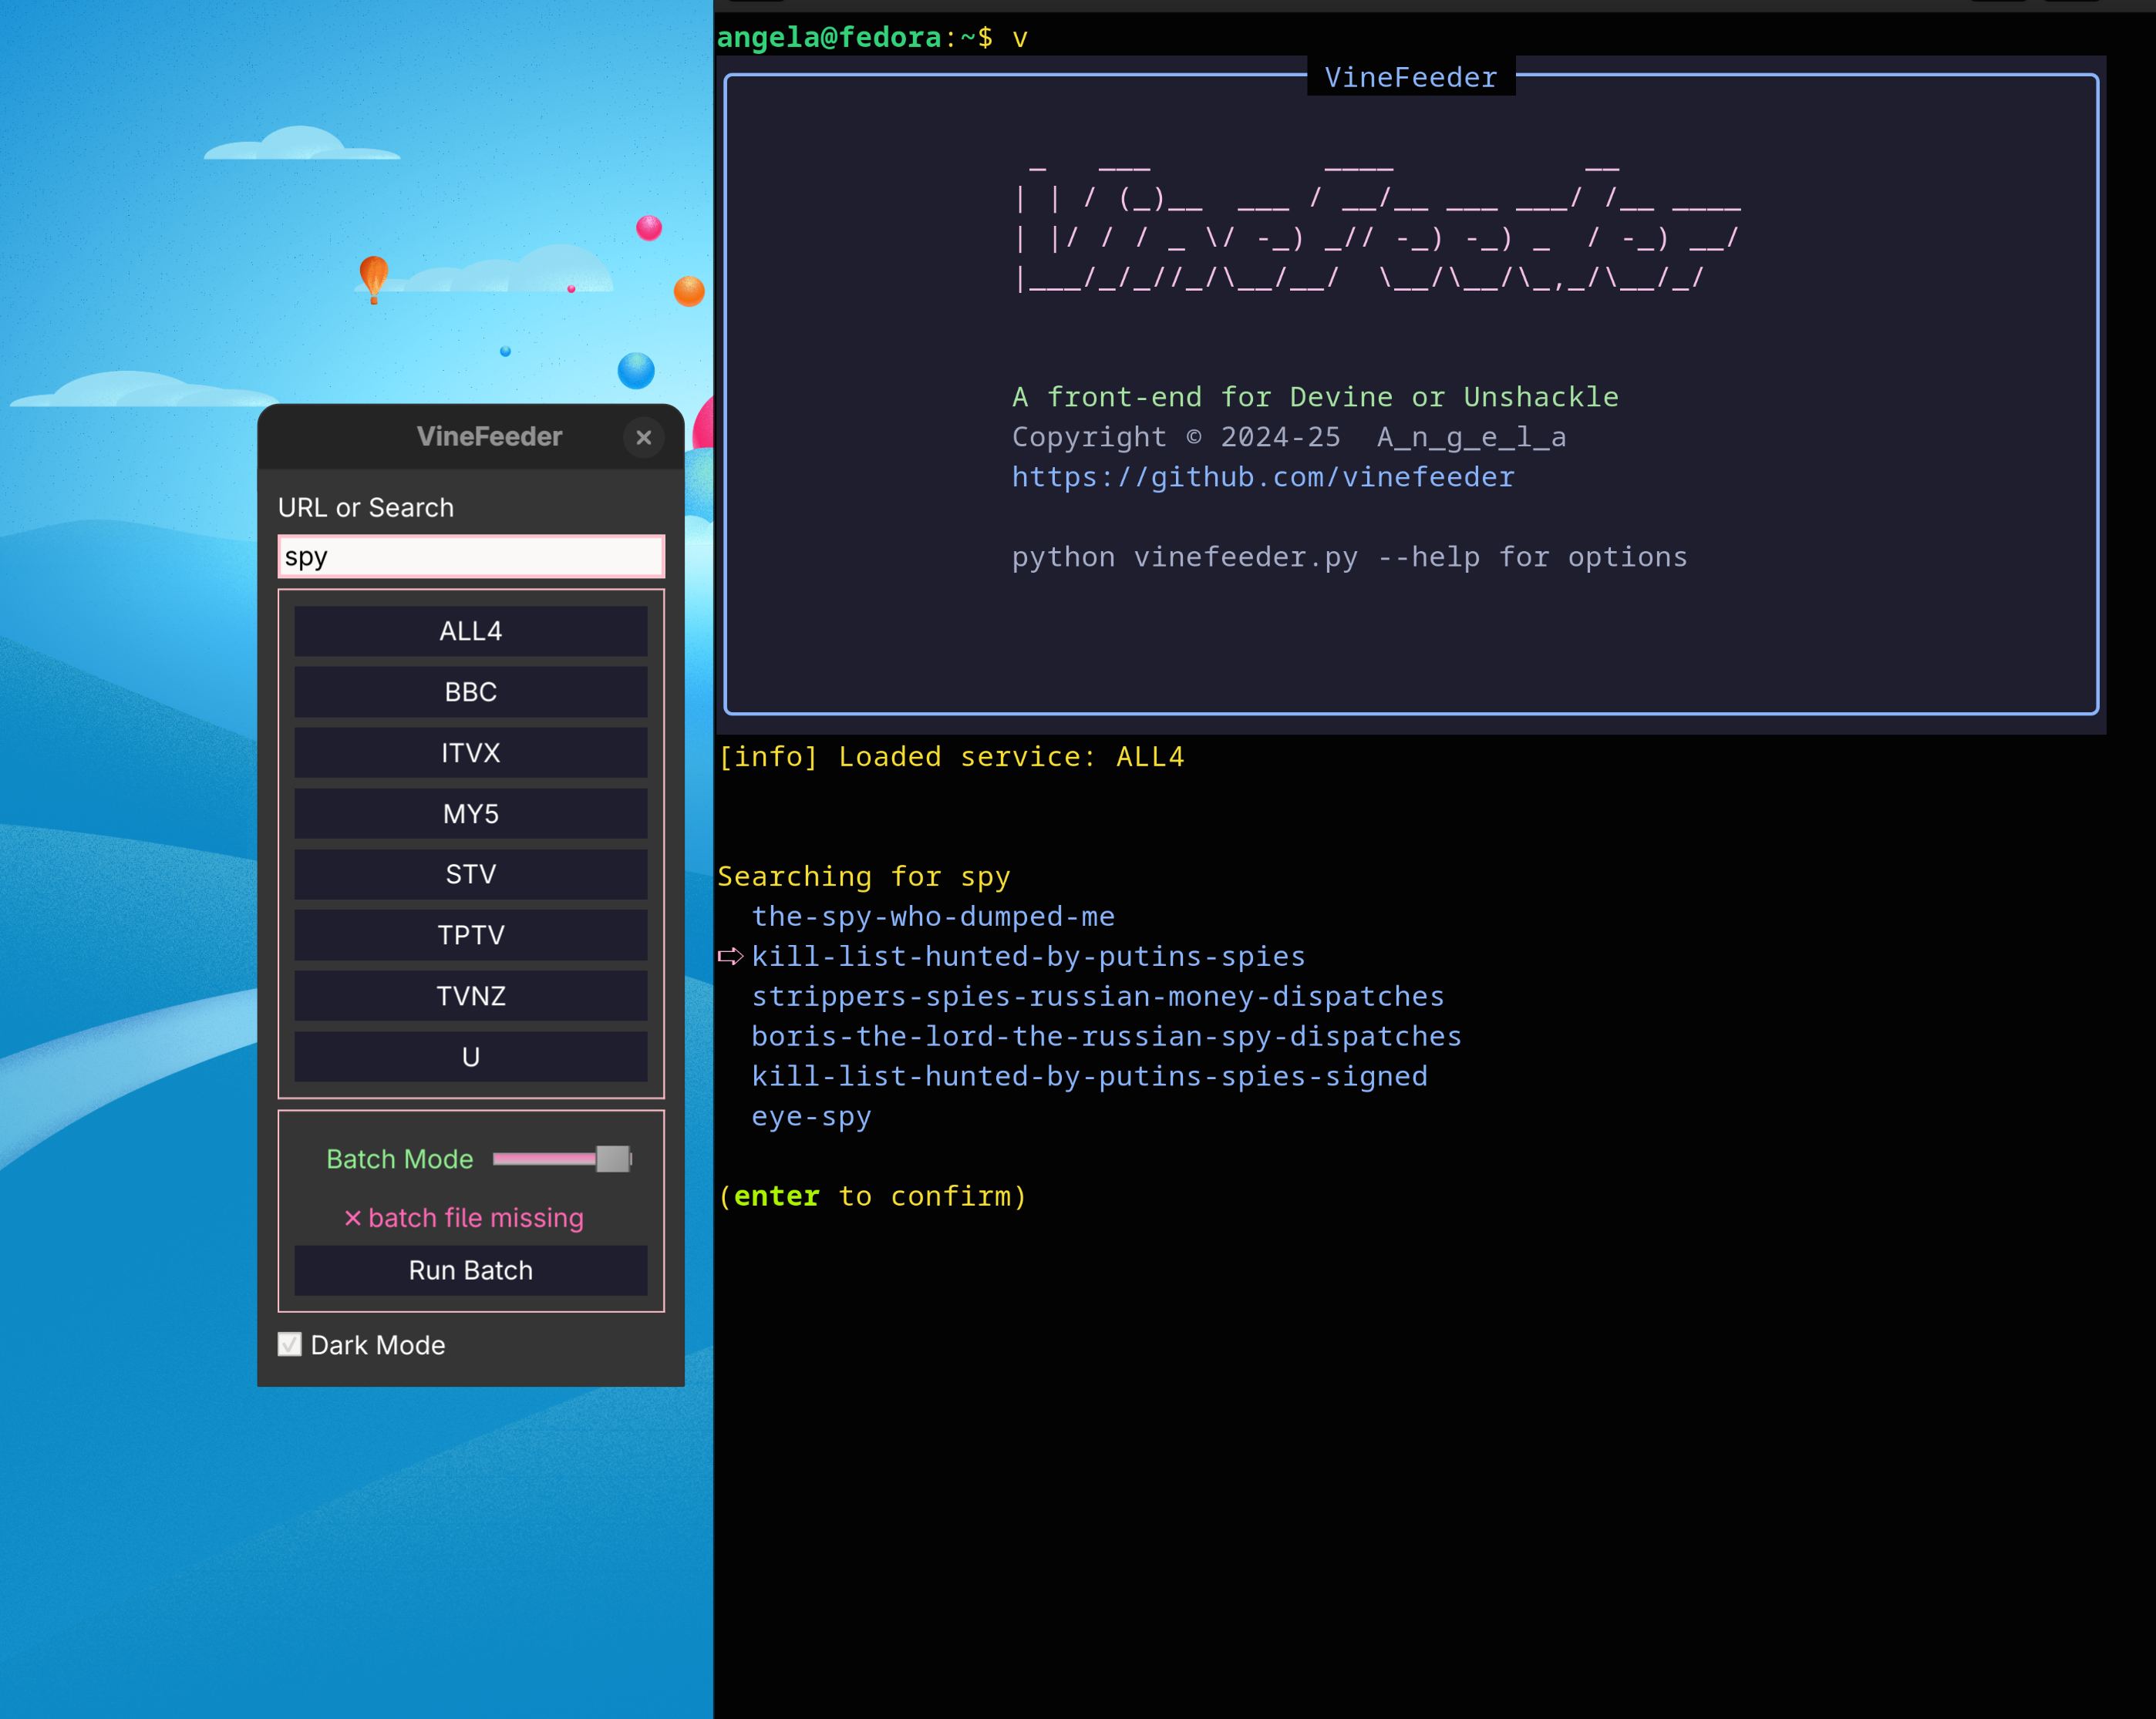Close the VineFeeder window

(x=643, y=437)
